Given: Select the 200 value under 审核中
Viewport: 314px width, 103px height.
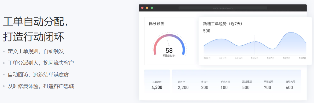Looking at the screenshot, I should coord(205,87).
